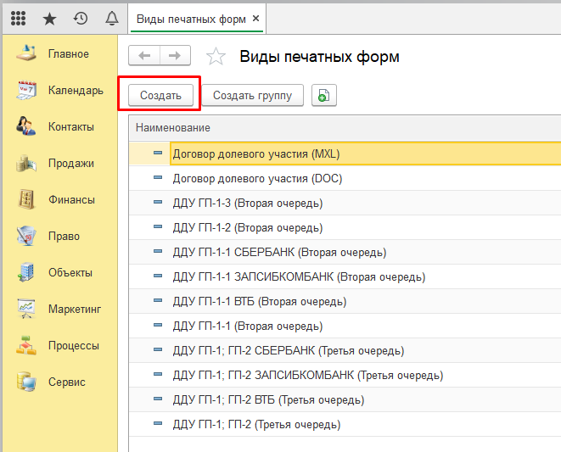The width and height of the screenshot is (561, 452).
Task: Open the Сервис section
Action: [x=66, y=382]
